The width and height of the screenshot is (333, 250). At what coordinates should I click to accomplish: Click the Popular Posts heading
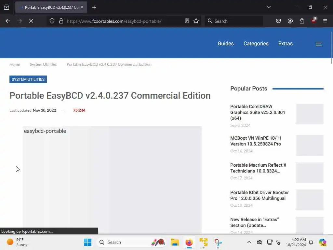pyautogui.click(x=249, y=89)
